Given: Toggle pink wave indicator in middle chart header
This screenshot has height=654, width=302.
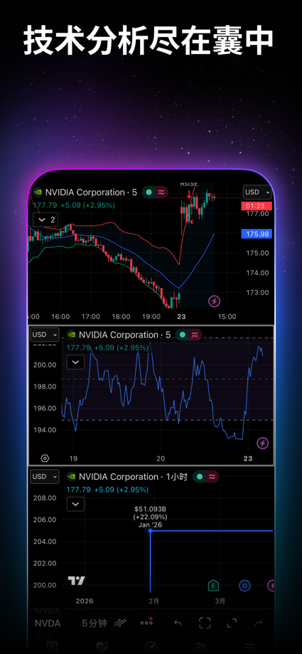Looking at the screenshot, I should 195,335.
